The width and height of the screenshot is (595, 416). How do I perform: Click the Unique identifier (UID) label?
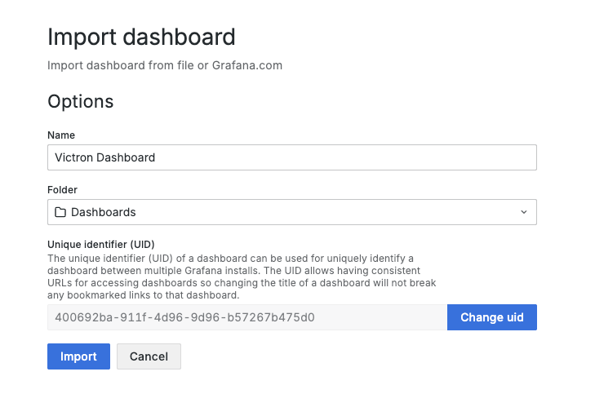(x=101, y=244)
